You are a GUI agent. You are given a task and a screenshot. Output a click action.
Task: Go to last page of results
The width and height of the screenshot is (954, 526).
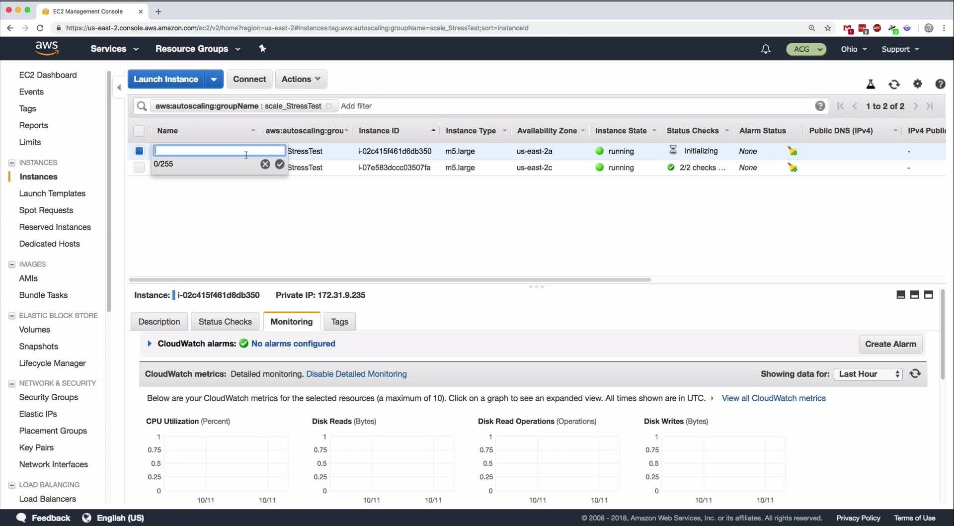(930, 106)
